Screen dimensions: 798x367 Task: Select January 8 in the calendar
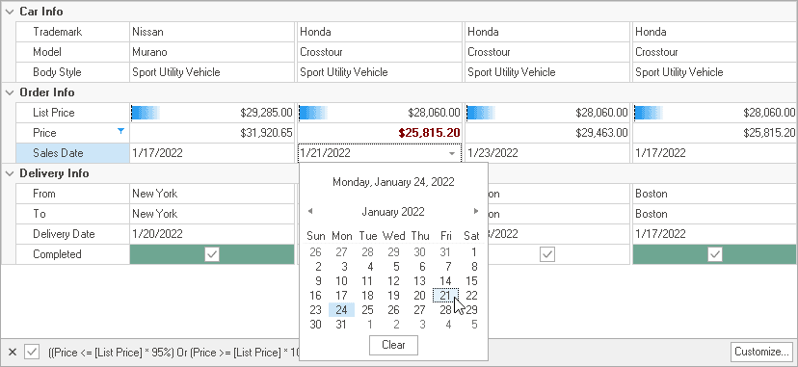pyautogui.click(x=473, y=267)
